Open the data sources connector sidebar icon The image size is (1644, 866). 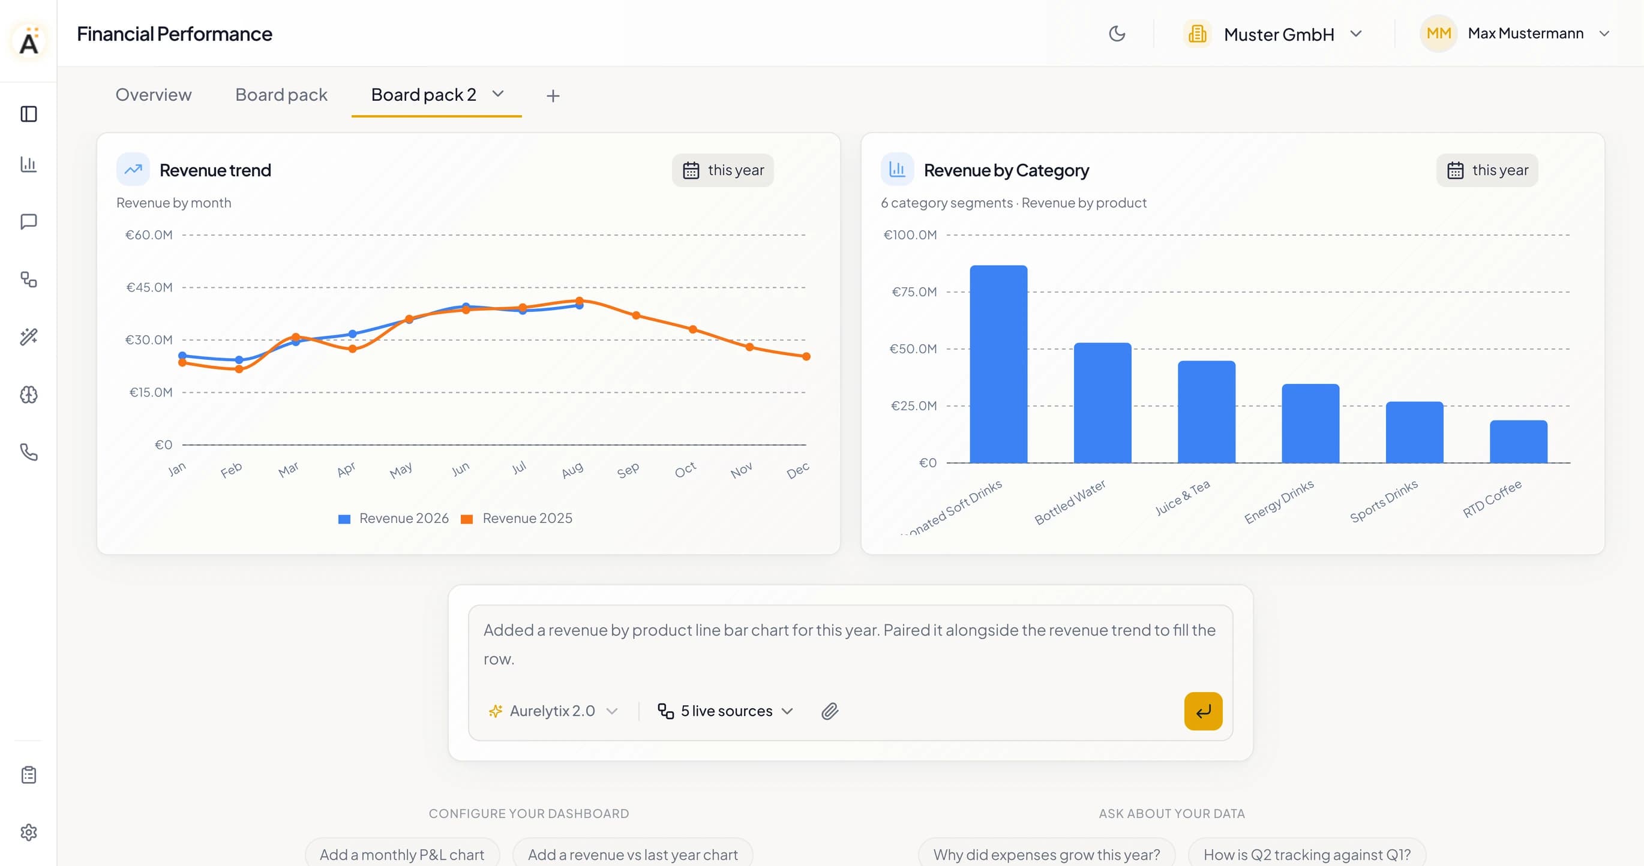coord(29,279)
